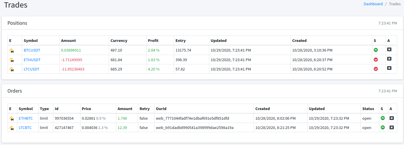This screenshot has height=145, width=404.
Task: Click the Positions panel title
Action: click(17, 23)
